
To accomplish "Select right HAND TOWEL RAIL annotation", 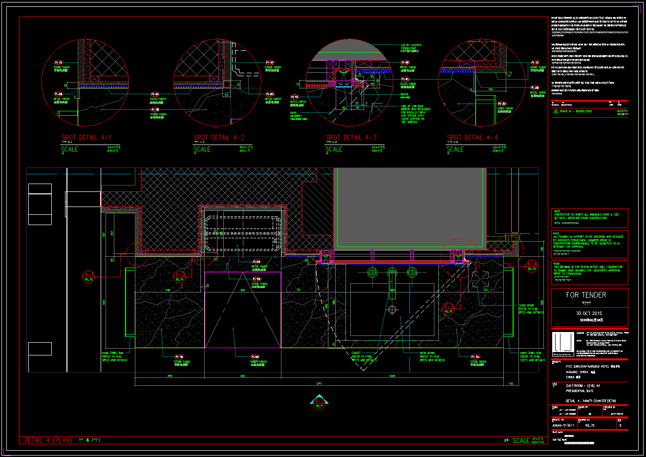I will tap(533, 356).
